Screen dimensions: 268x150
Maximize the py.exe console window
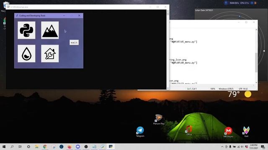(x=157, y=7)
